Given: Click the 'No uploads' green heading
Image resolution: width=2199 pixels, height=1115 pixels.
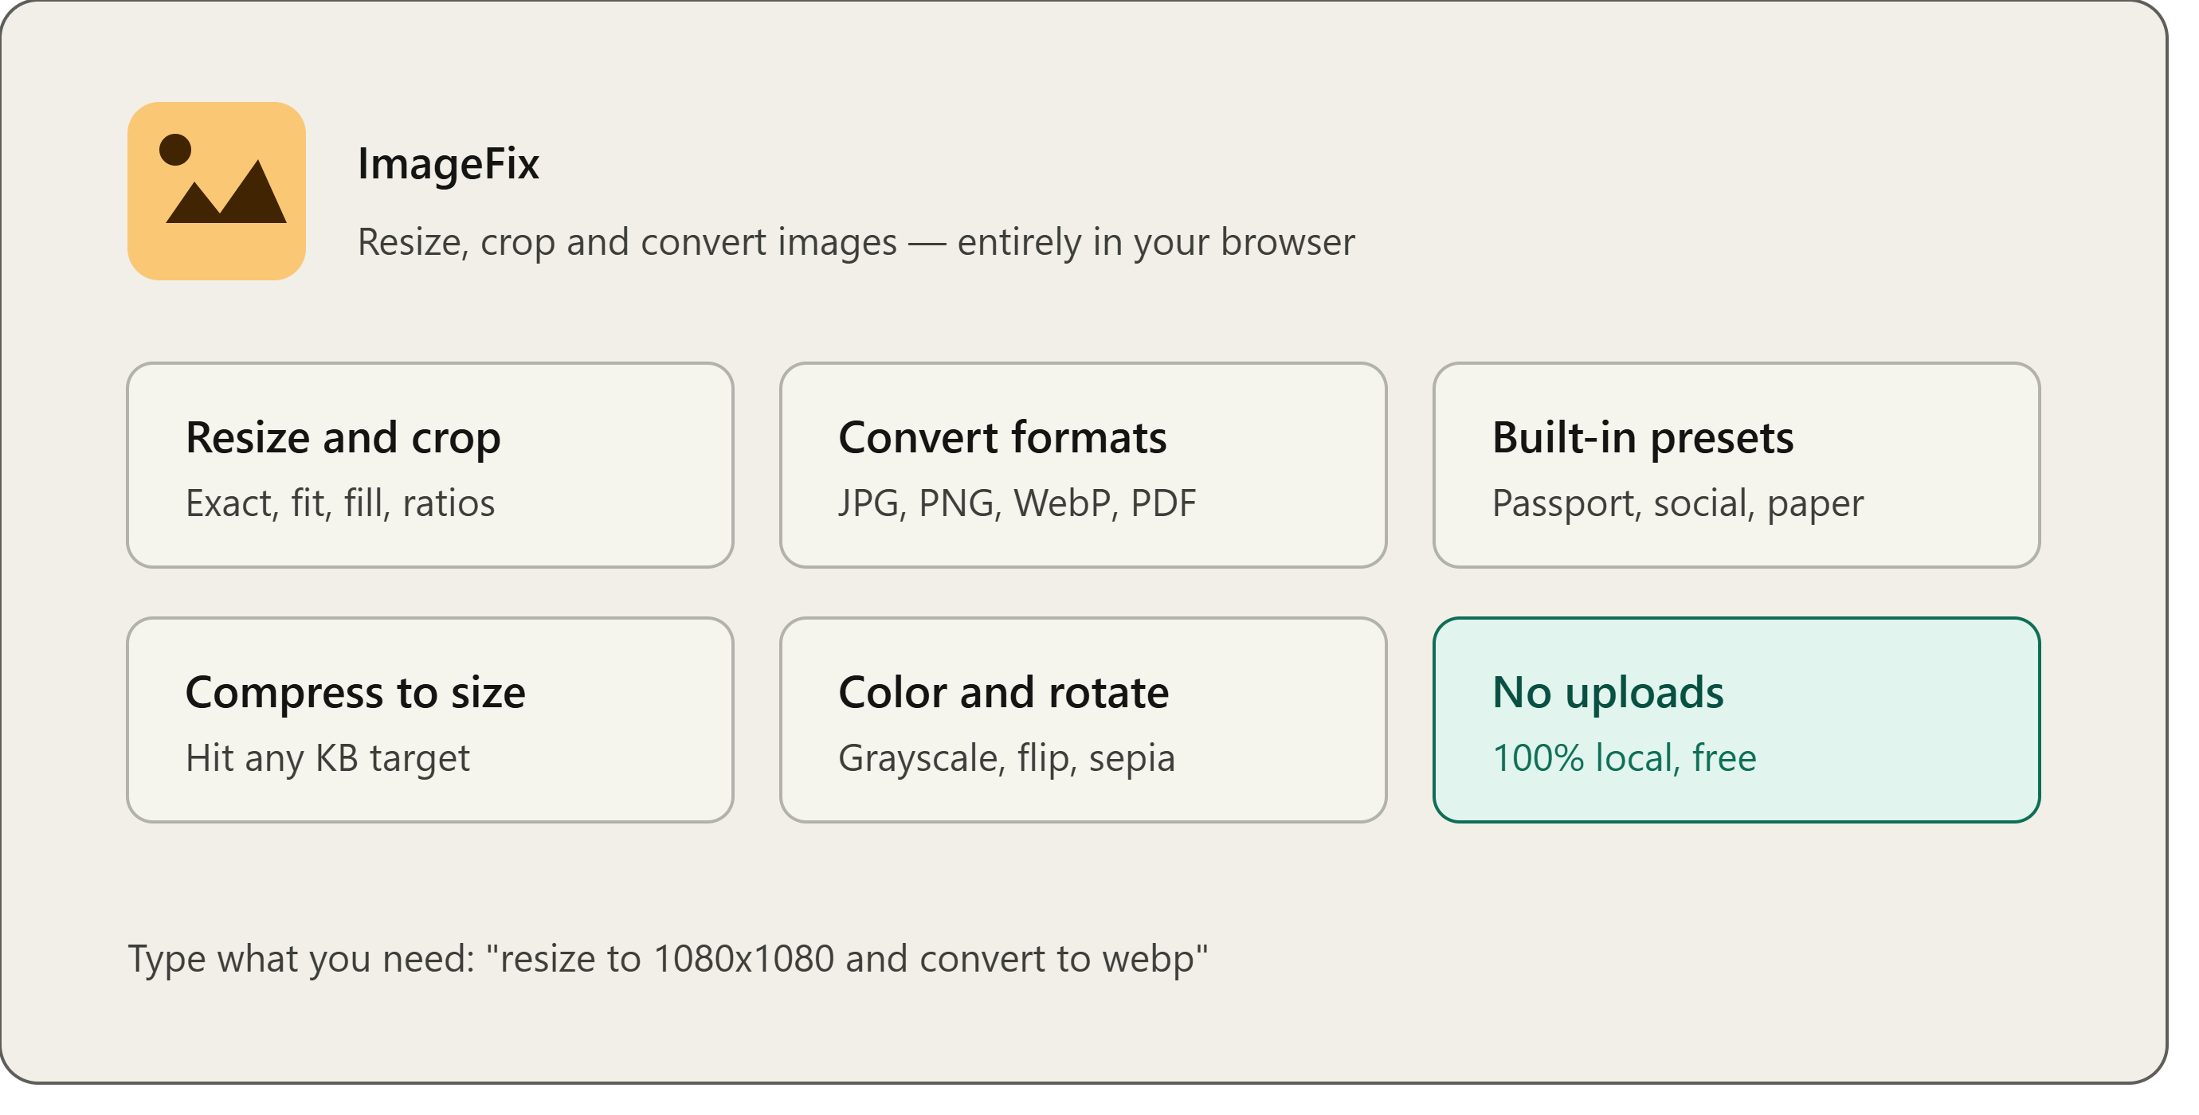Looking at the screenshot, I should pos(1608,692).
